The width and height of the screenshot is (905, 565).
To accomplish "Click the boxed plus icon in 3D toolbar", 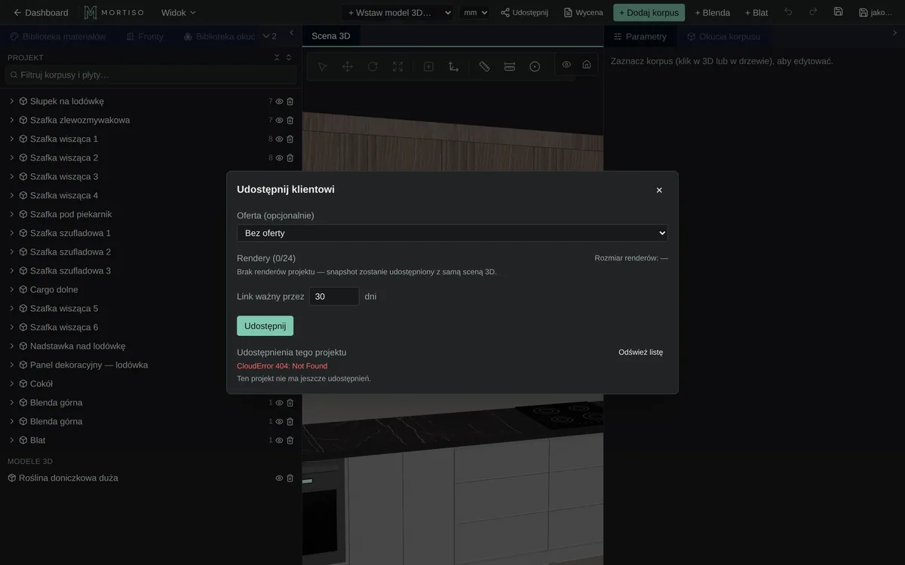I will click(428, 66).
